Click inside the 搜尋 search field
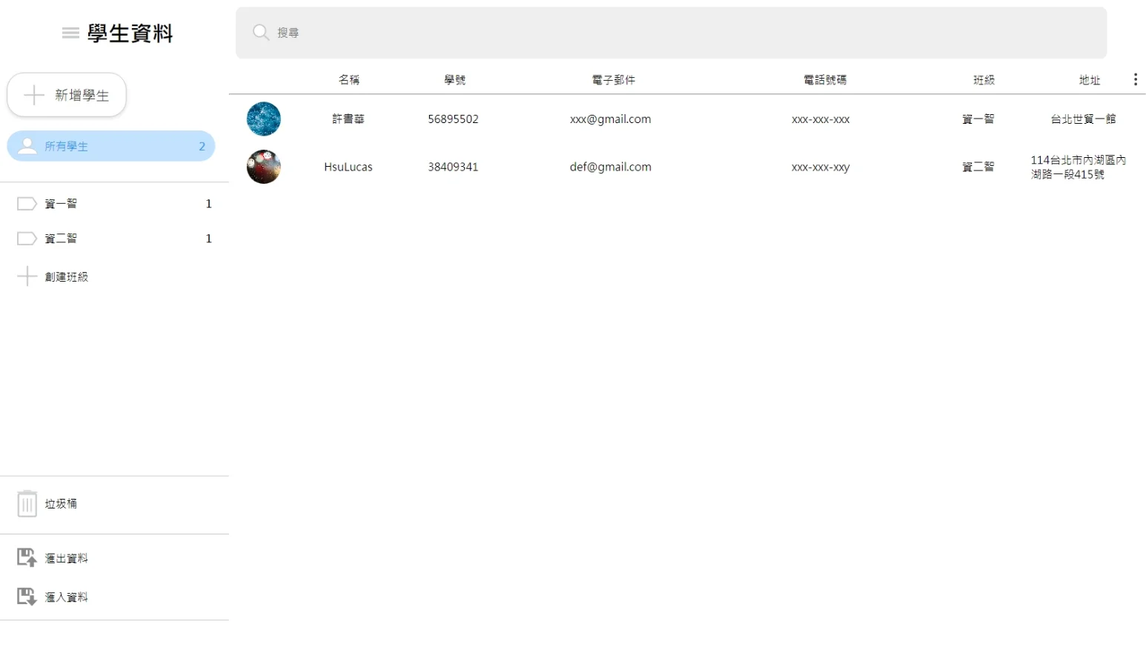Viewport: 1146px width, 653px height. [x=671, y=33]
